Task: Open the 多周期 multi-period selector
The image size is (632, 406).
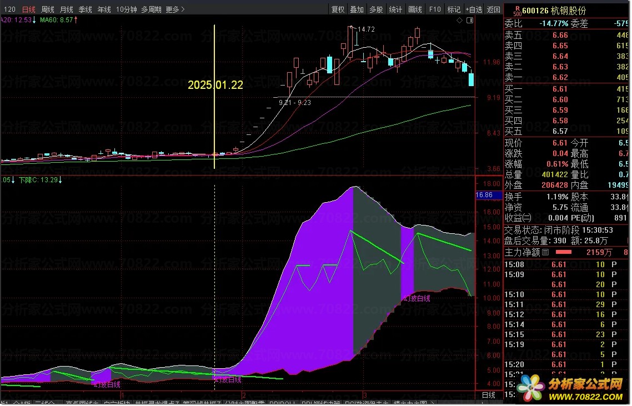Action: point(151,9)
